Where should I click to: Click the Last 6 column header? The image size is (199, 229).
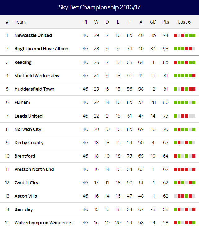pyautogui.click(x=184, y=22)
